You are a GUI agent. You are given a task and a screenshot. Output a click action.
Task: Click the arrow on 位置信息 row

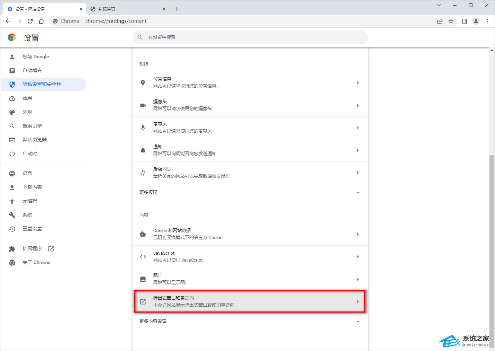click(x=358, y=83)
